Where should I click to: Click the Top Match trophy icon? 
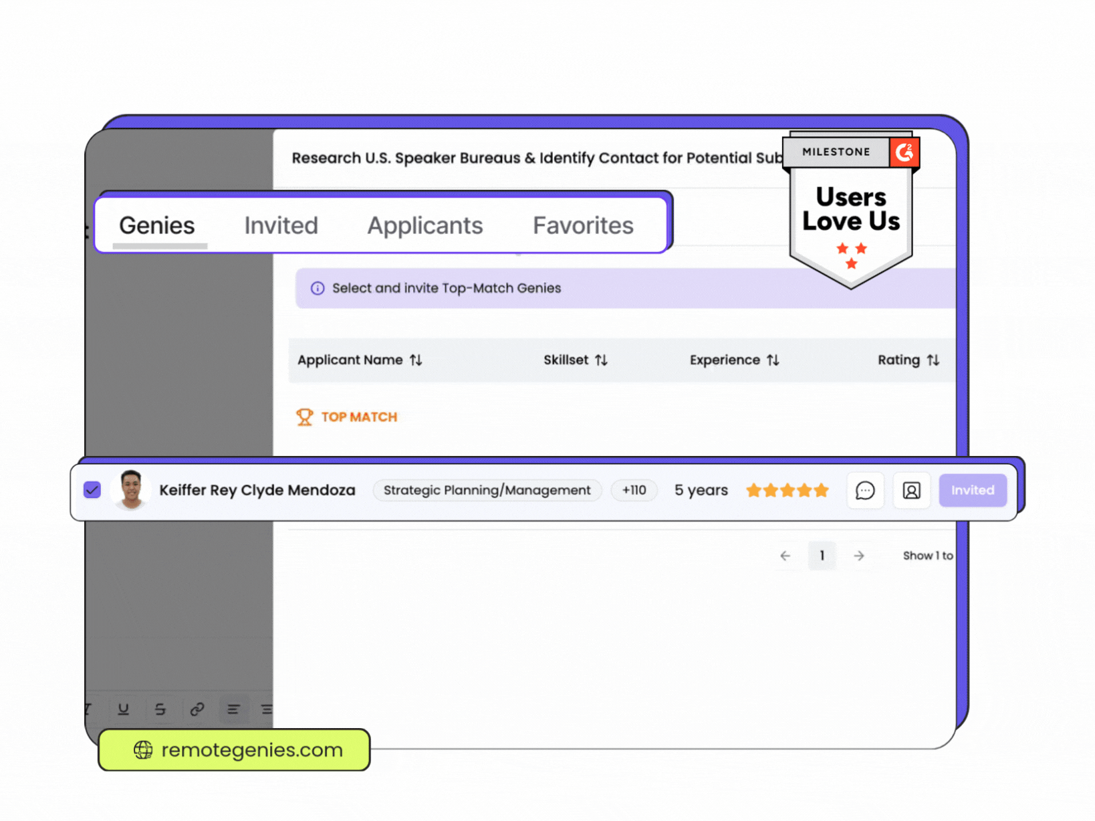305,417
